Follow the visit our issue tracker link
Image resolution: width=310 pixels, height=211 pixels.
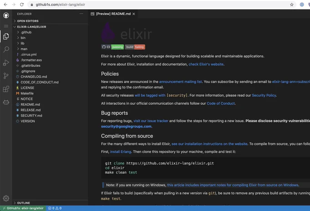tap(151, 121)
